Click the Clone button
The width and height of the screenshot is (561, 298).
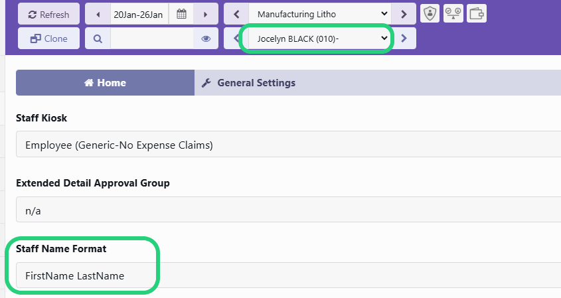point(48,38)
